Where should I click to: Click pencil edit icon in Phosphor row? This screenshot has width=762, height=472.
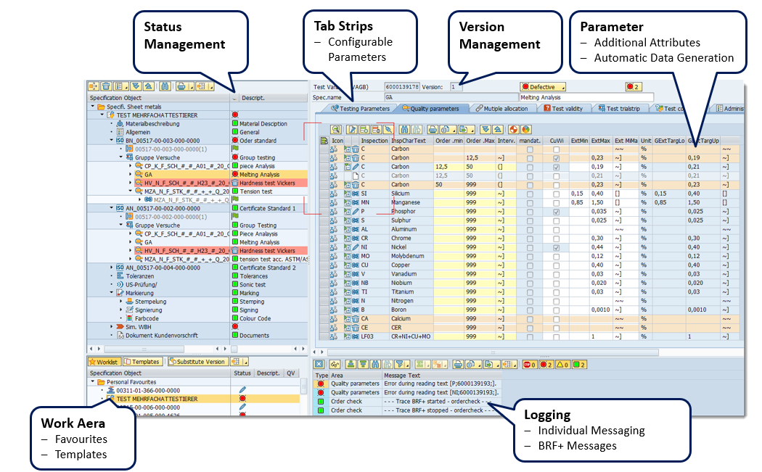pyautogui.click(x=356, y=211)
